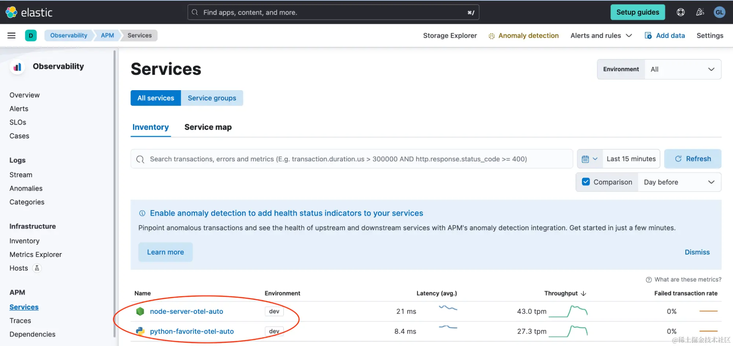The width and height of the screenshot is (733, 346).
Task: Open the hamburger navigation menu
Action: [x=11, y=36]
